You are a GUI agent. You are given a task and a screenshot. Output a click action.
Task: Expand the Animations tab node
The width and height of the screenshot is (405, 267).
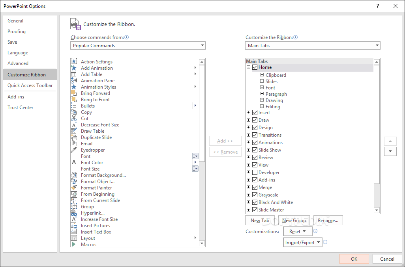(x=248, y=143)
